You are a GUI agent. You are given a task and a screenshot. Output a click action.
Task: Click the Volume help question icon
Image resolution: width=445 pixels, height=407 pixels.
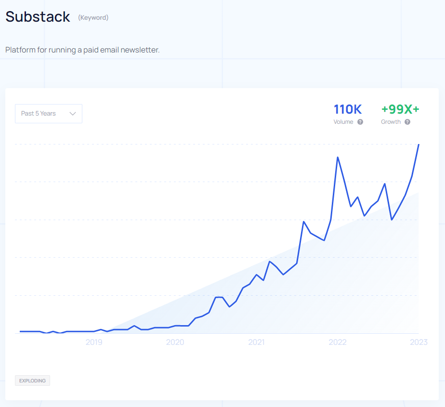pyautogui.click(x=360, y=122)
